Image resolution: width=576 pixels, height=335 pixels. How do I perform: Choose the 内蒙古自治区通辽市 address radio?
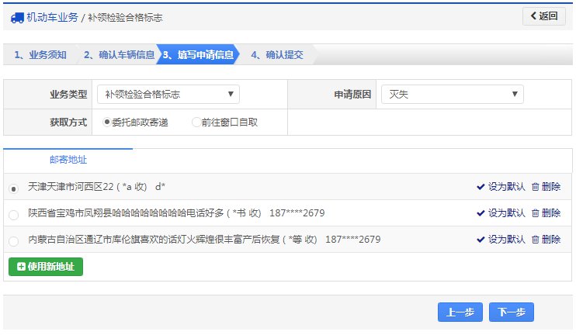tap(13, 240)
